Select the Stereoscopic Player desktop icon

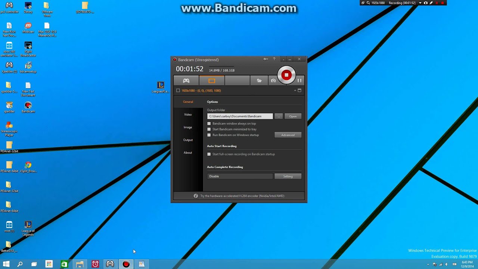coord(9,129)
